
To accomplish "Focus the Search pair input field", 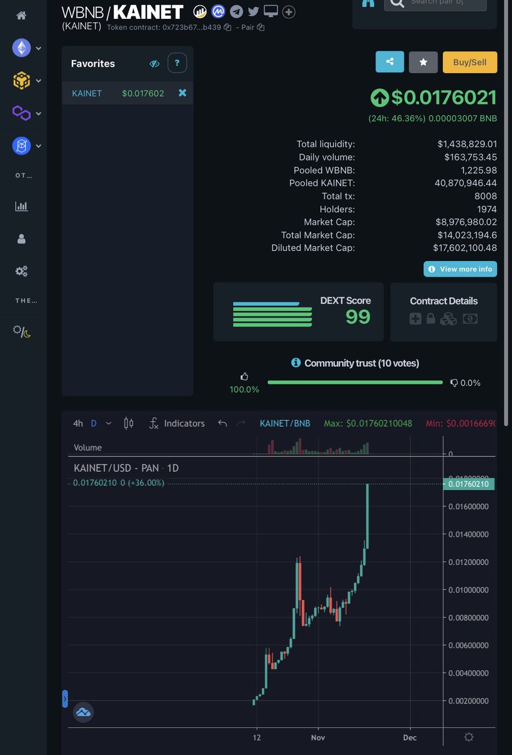I will (x=435, y=3).
